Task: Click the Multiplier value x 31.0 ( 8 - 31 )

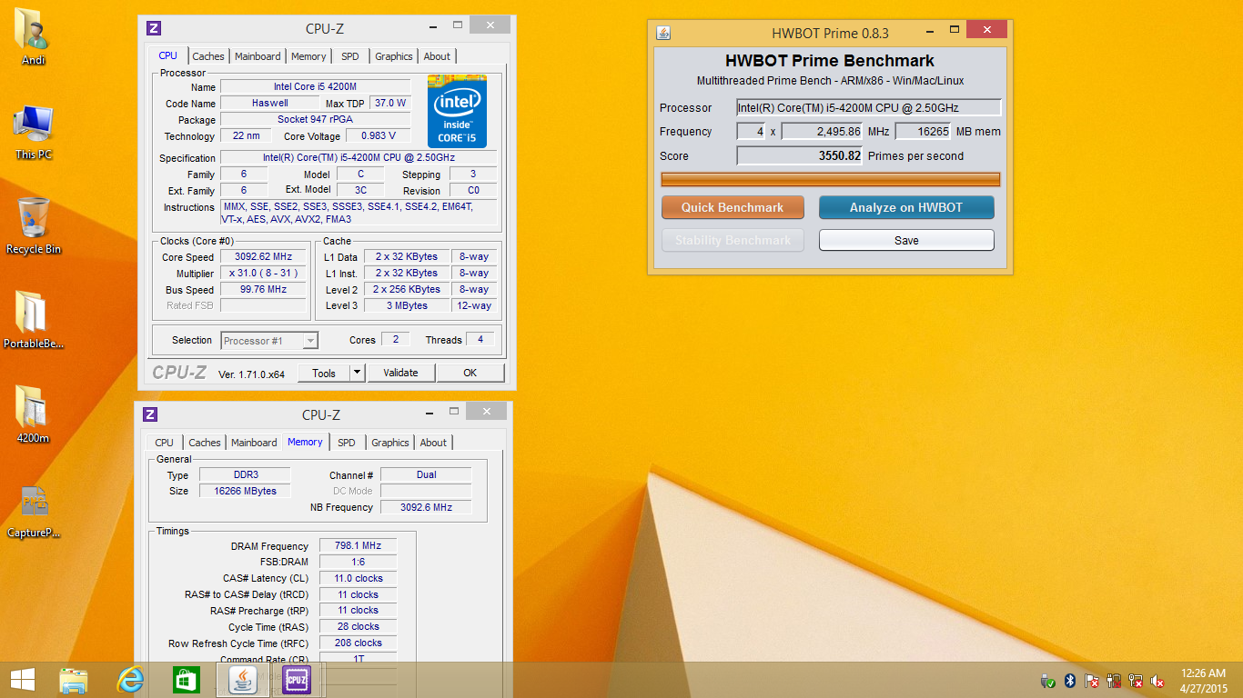Action: pyautogui.click(x=263, y=274)
